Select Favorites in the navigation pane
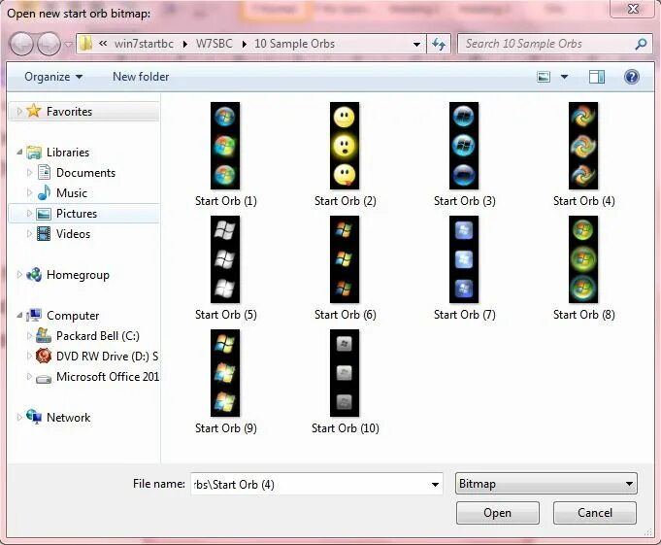This screenshot has width=661, height=545. pos(69,112)
